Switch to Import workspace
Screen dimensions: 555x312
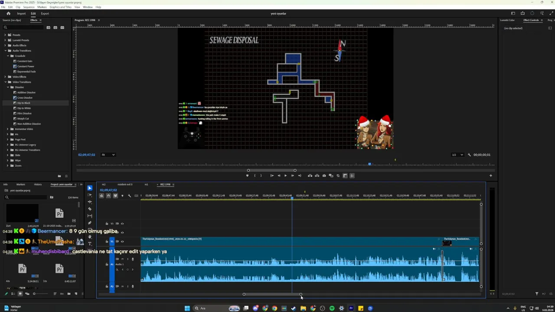point(21,13)
